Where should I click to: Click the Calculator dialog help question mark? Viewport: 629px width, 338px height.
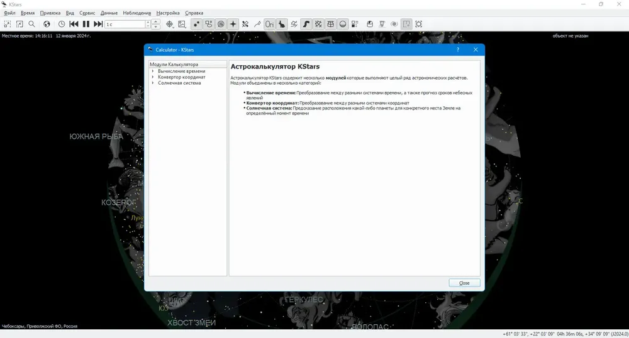(x=458, y=50)
